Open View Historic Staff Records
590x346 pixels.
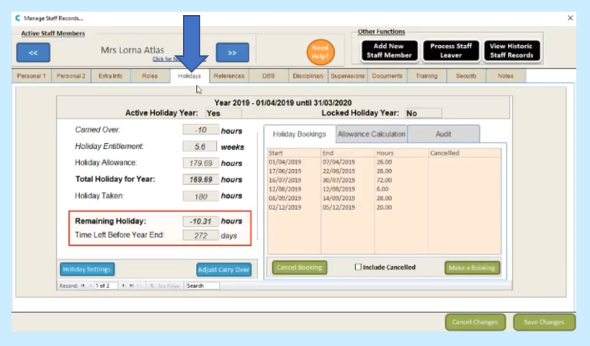[511, 51]
